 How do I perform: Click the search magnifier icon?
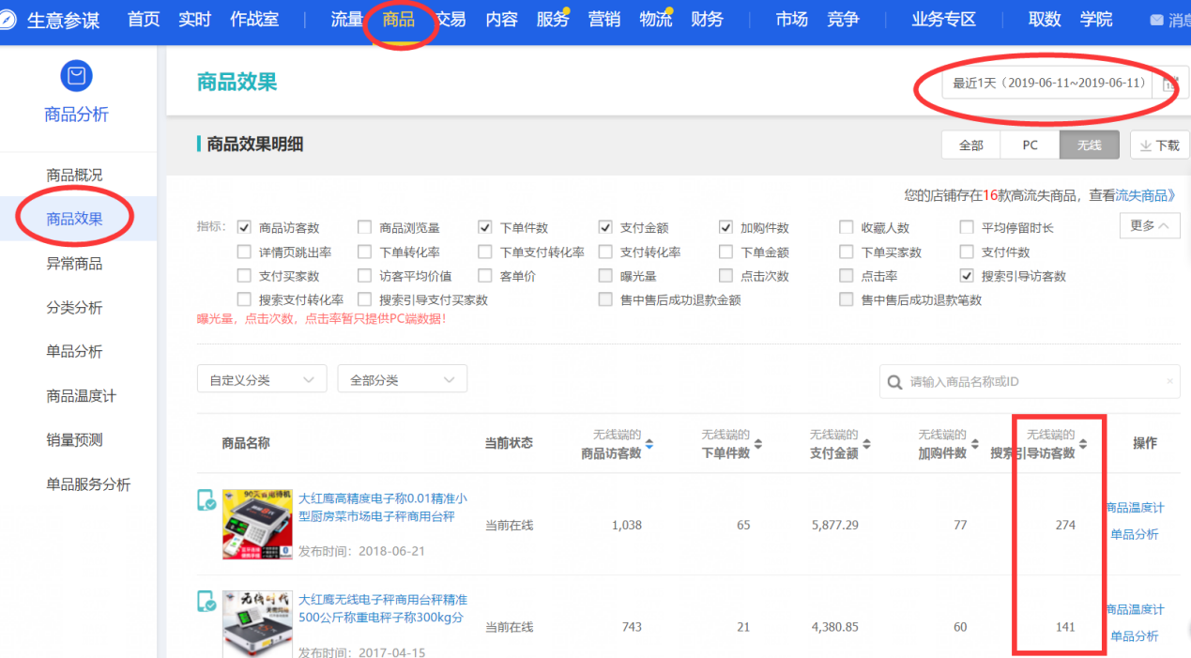click(x=893, y=382)
